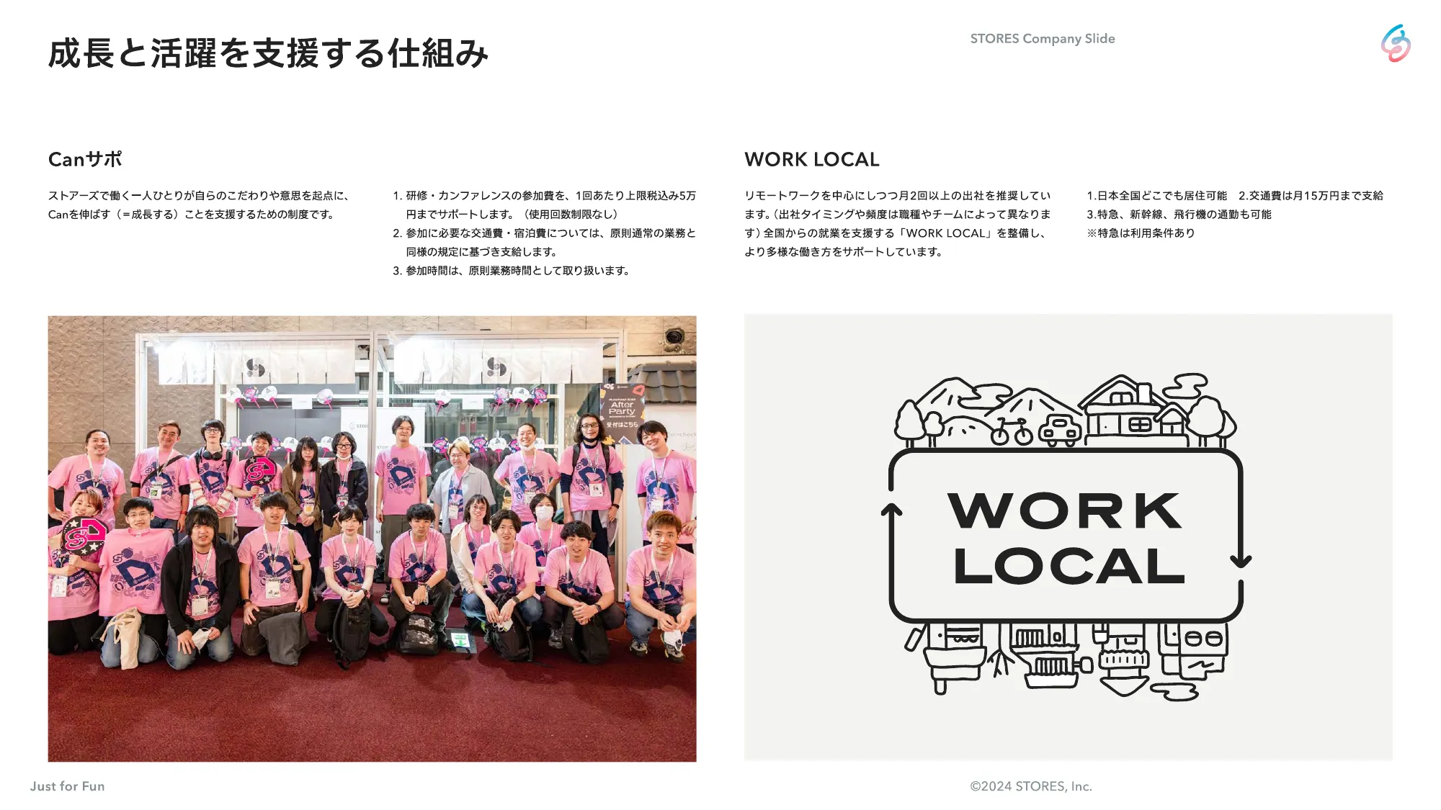Click the up arrow on WORK LOCAL frame
Viewport: 1441px width, 810px height.
(891, 510)
